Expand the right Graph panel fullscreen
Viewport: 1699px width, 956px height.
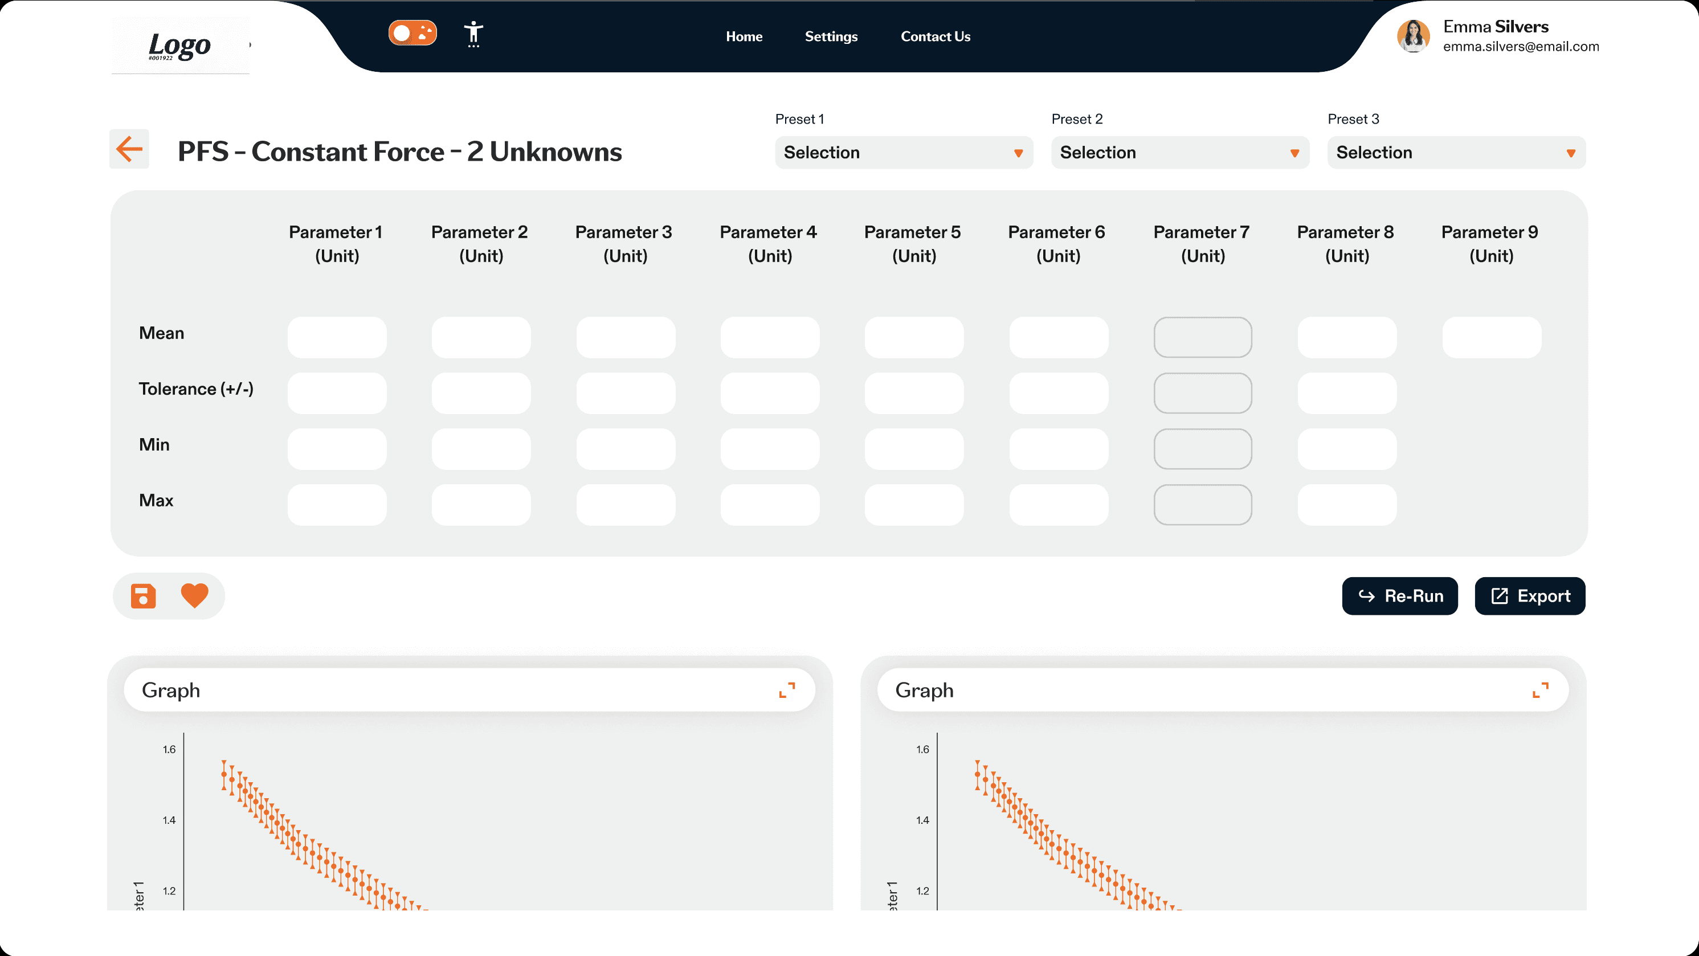pos(1540,691)
